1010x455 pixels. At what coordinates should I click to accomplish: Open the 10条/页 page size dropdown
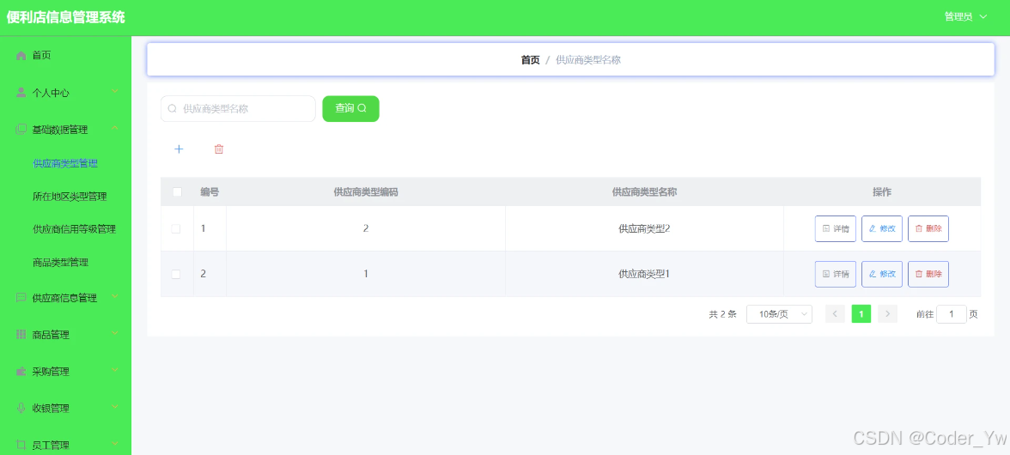coord(779,314)
